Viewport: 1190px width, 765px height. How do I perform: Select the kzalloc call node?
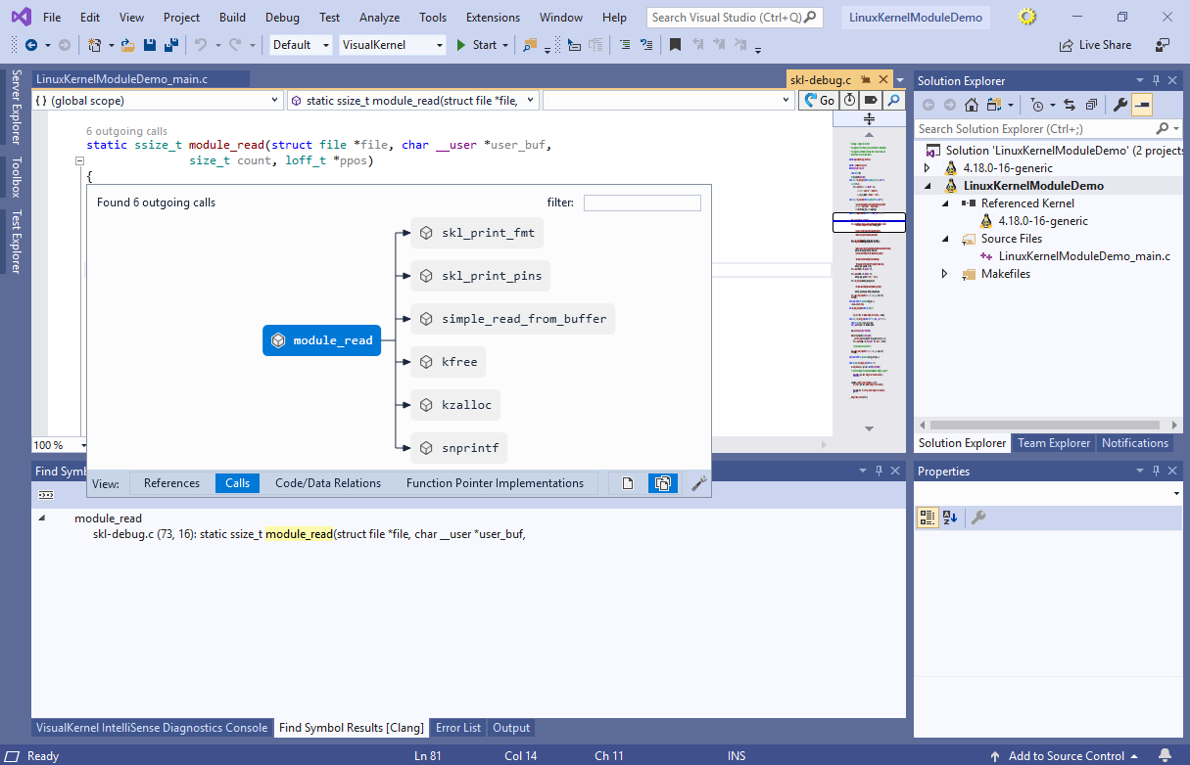click(455, 405)
